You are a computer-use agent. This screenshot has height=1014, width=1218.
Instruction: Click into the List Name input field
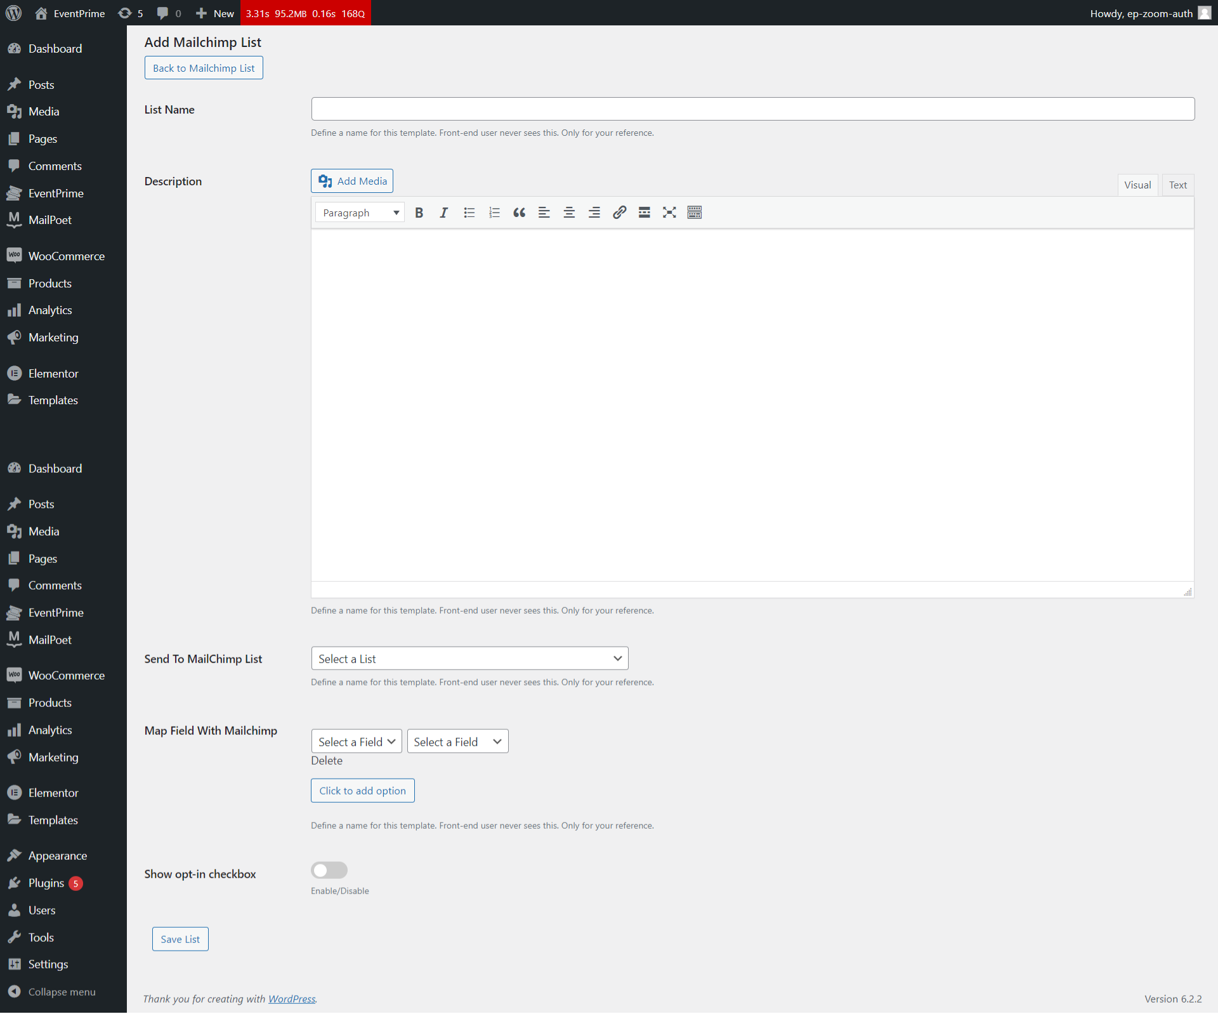click(752, 109)
